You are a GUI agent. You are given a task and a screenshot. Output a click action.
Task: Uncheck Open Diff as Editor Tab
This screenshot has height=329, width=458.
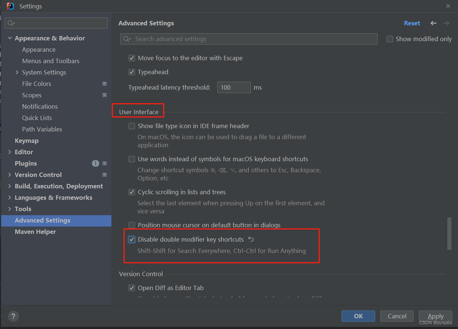[132, 288]
